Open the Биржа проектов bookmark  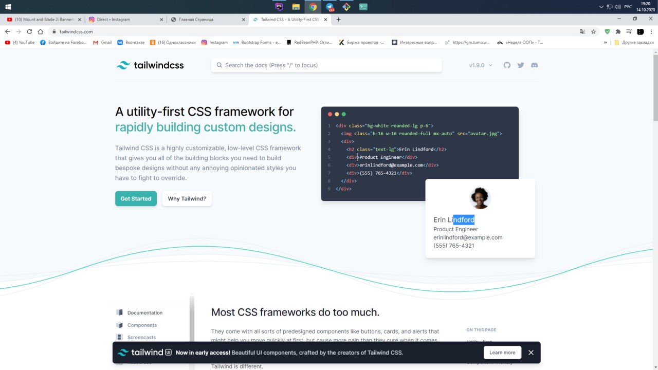(x=362, y=43)
